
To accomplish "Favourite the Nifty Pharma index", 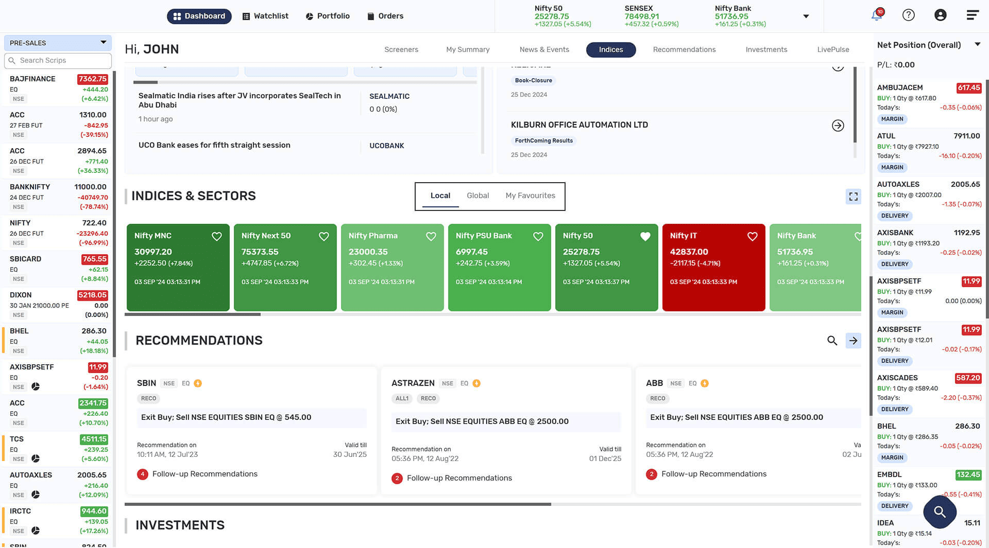I will (x=431, y=236).
